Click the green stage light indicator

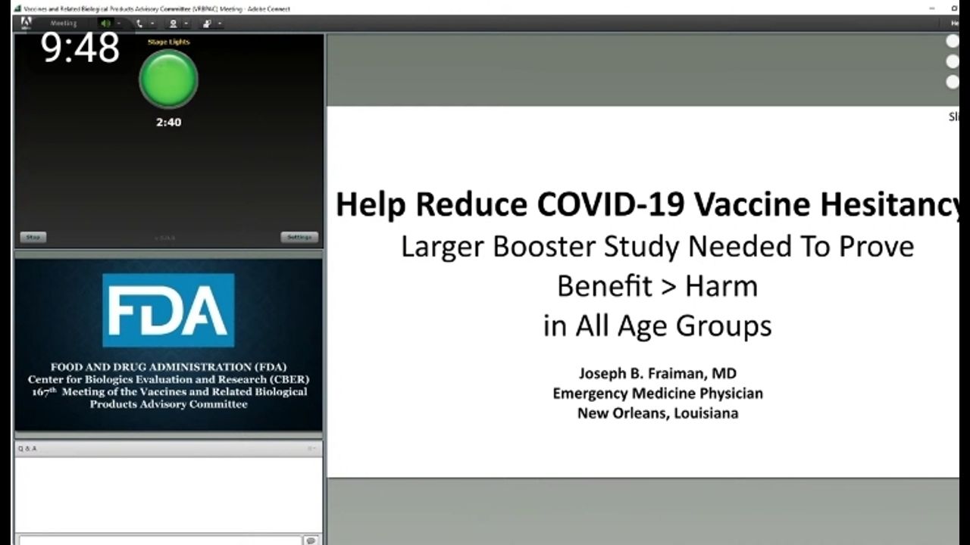coord(168,79)
